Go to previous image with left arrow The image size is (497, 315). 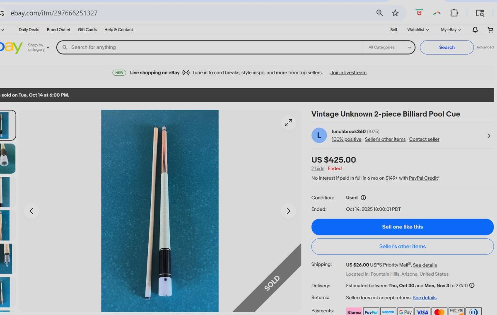(31, 211)
